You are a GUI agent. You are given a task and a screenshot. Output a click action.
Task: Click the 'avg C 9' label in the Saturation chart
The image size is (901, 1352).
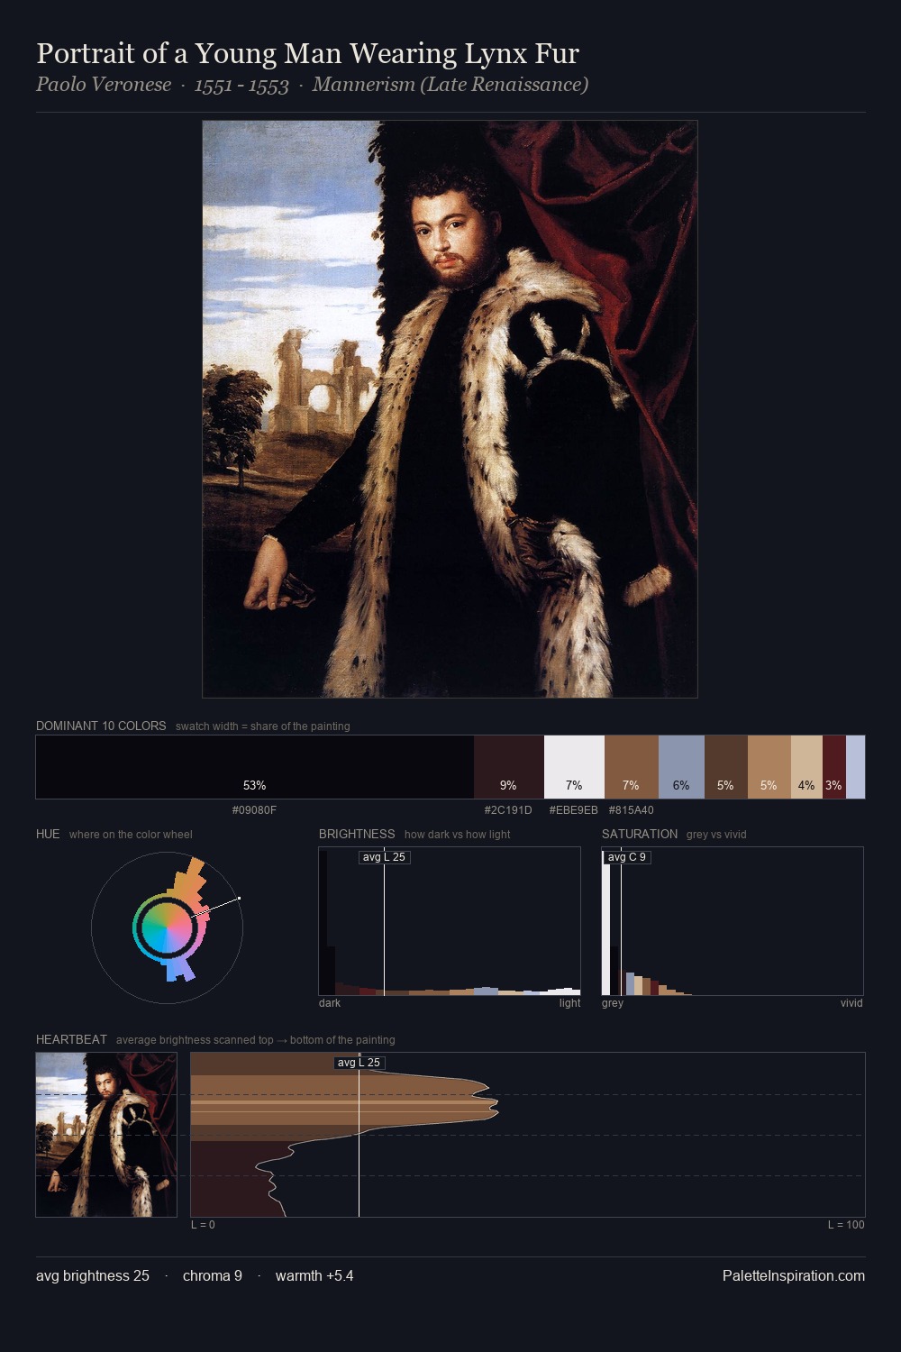(x=627, y=857)
